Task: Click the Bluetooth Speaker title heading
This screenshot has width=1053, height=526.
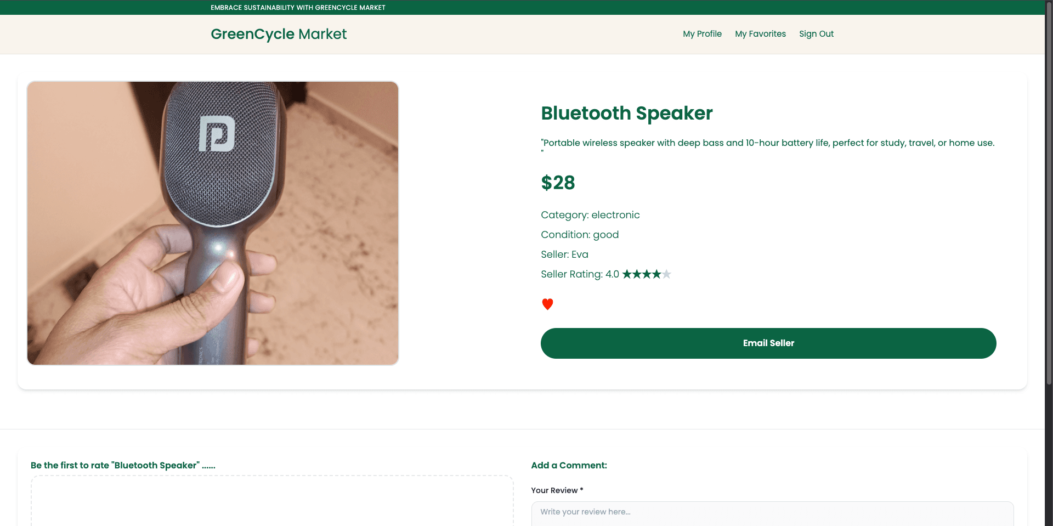Action: pyautogui.click(x=626, y=114)
